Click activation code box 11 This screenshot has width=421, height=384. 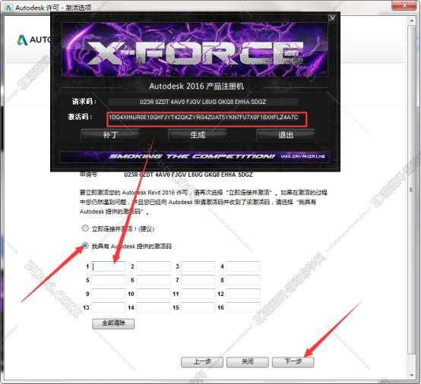(198, 294)
